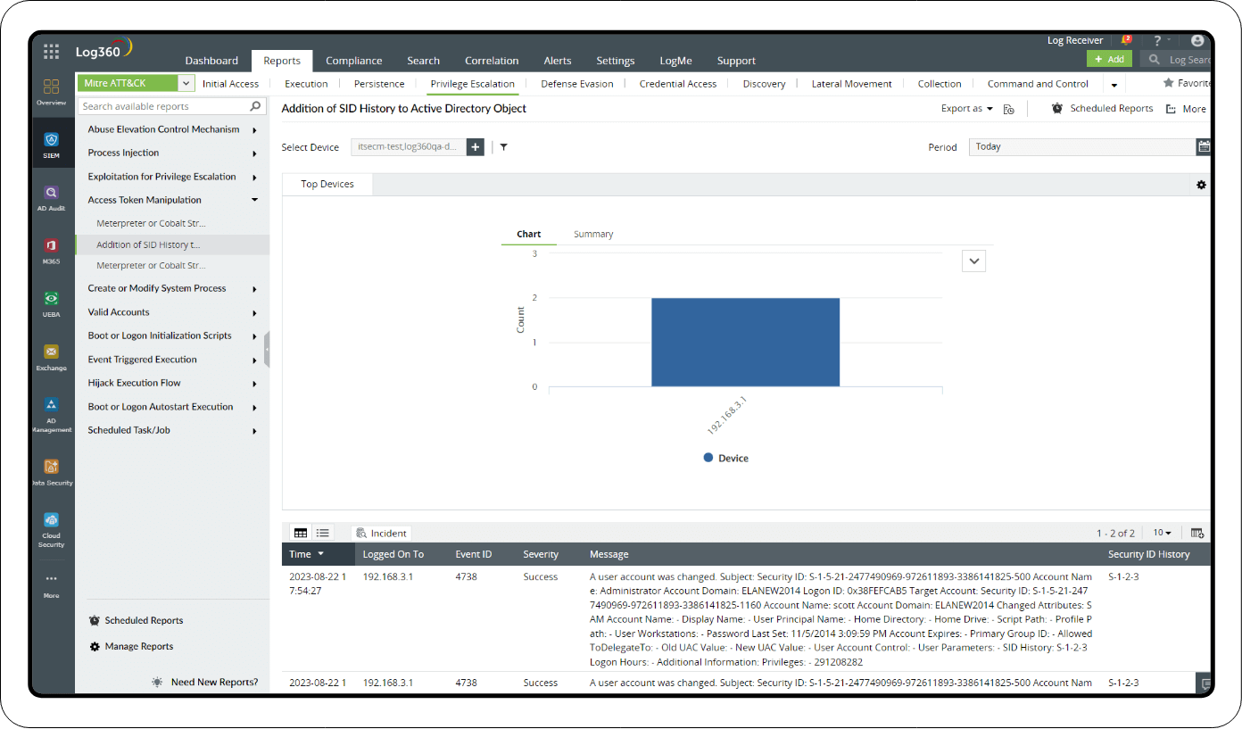
Task: Click the Log Search box in header
Action: [1177, 60]
